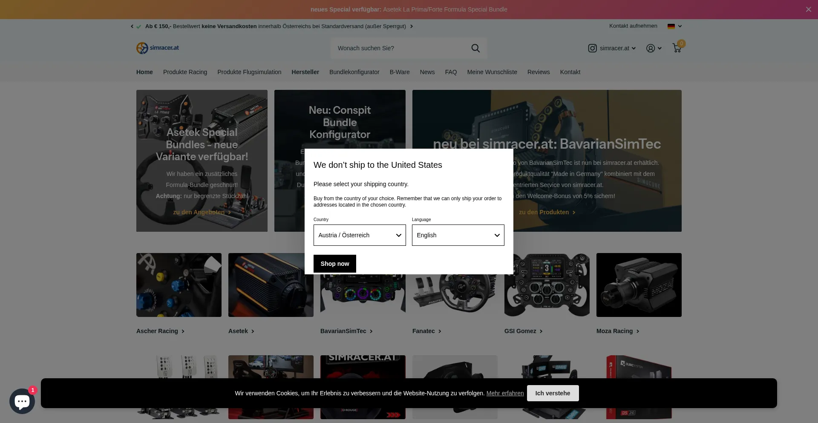The height and width of the screenshot is (423, 818).
Task: Click the 'Neu: Conspit Bundle Konfigurator' banner heading
Action: tap(340, 122)
